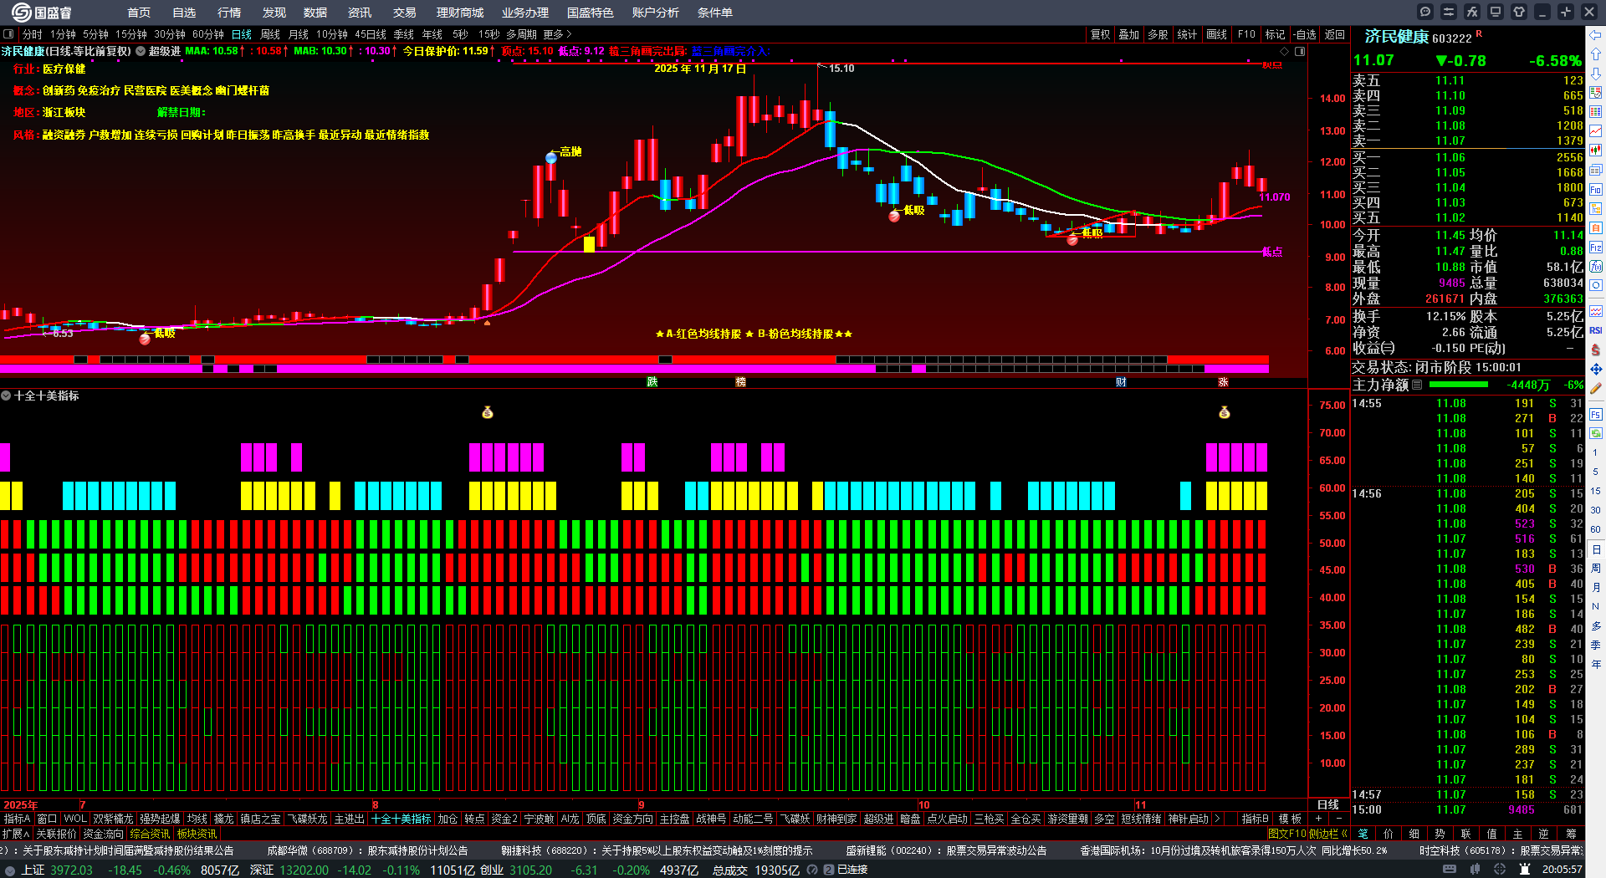Click the RSI indicator sidebar icon
The height and width of the screenshot is (878, 1606).
tap(1596, 330)
